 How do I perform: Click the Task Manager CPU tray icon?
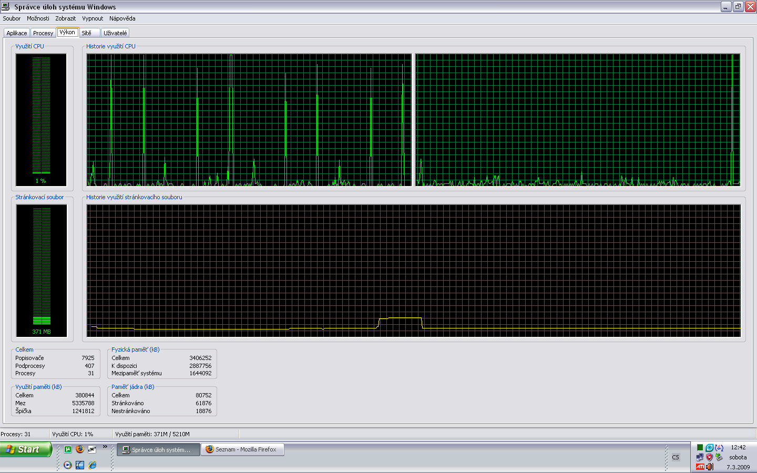click(700, 448)
